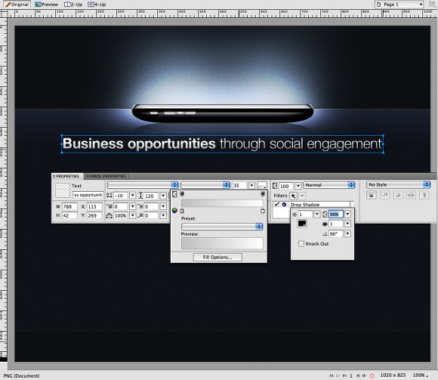Open the leading 120 value arrow
The width and height of the screenshot is (438, 380).
[163, 196]
